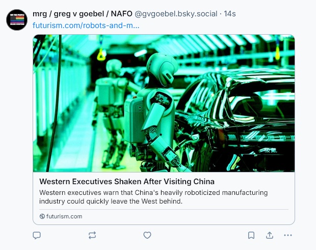Open the three-dot more options menu
Viewport: 316px width, 250px height.
[288, 235]
